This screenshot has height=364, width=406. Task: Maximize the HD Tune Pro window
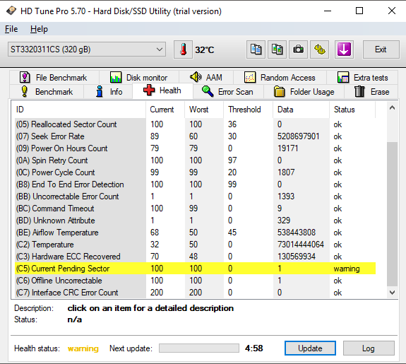359,11
